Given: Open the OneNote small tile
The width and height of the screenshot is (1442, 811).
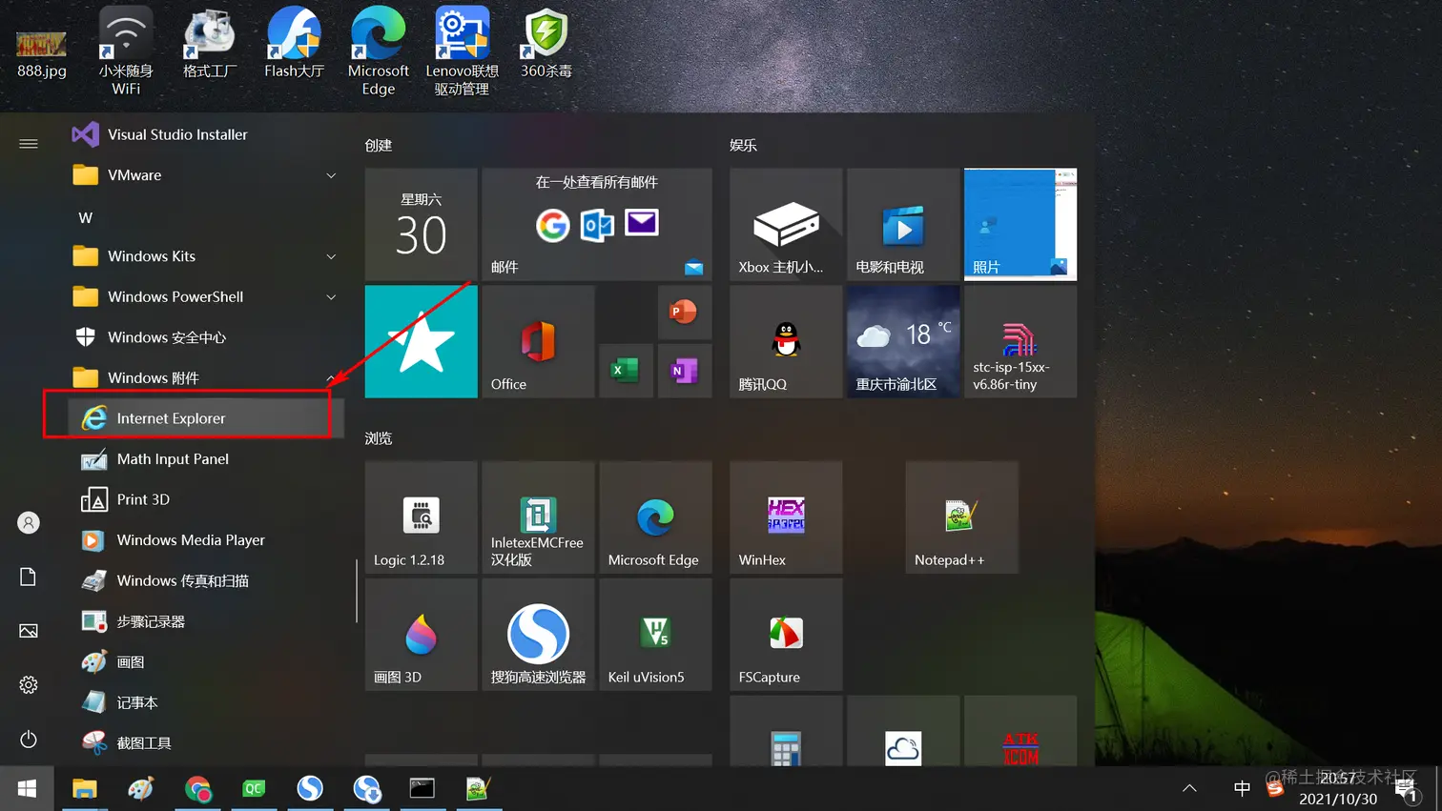Looking at the screenshot, I should (x=684, y=371).
